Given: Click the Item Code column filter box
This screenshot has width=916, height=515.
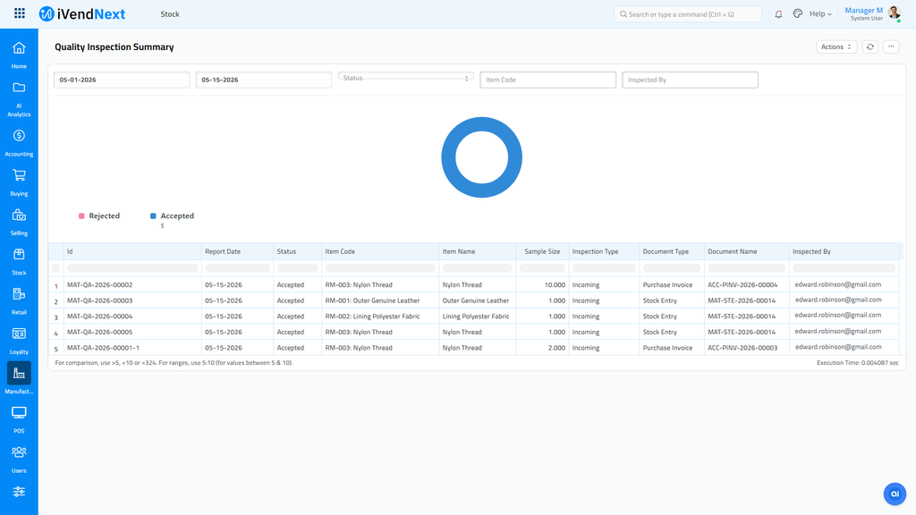Looking at the screenshot, I should pos(379,268).
